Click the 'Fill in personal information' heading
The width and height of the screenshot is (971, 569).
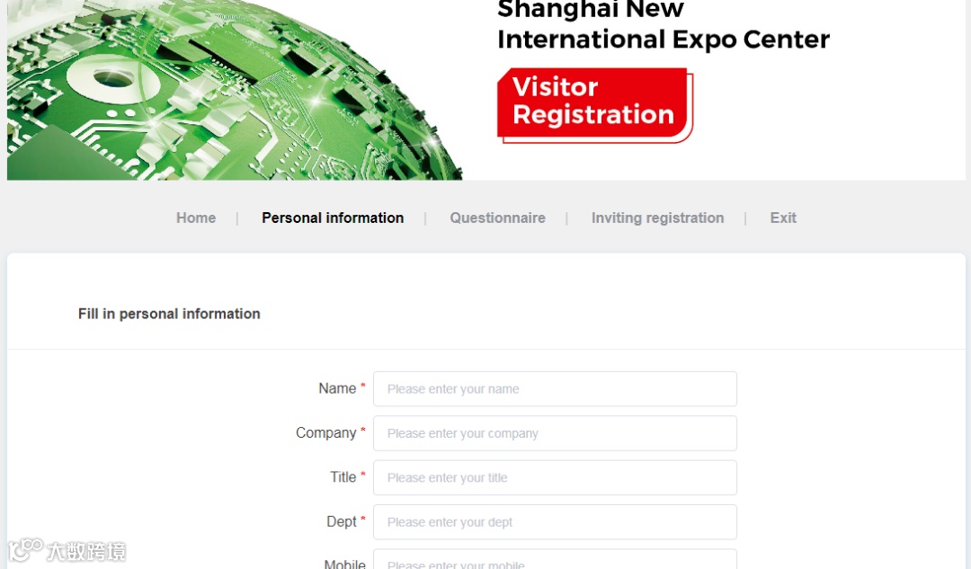coord(169,314)
